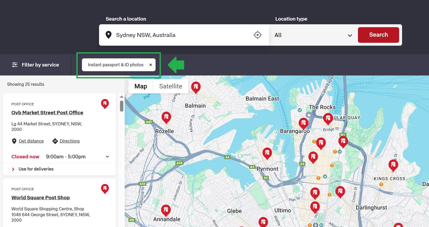
Task: Select the post office marker right of Glebe
Action: 263,222
